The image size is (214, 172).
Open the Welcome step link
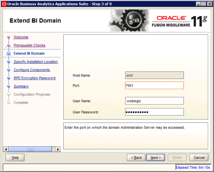pos(21,37)
